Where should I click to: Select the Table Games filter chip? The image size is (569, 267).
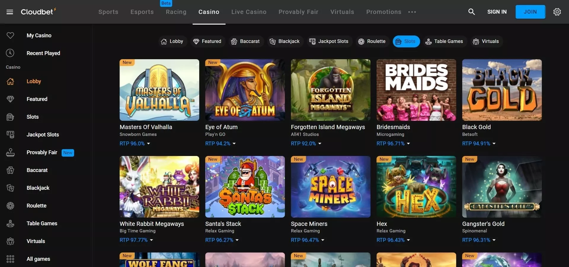(444, 41)
